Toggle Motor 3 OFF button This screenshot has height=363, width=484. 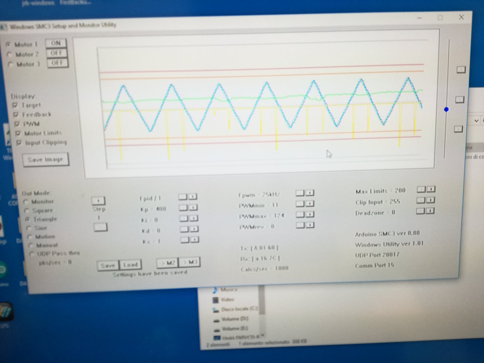coord(57,63)
